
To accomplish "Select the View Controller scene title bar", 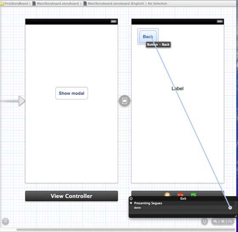I will (71, 196).
